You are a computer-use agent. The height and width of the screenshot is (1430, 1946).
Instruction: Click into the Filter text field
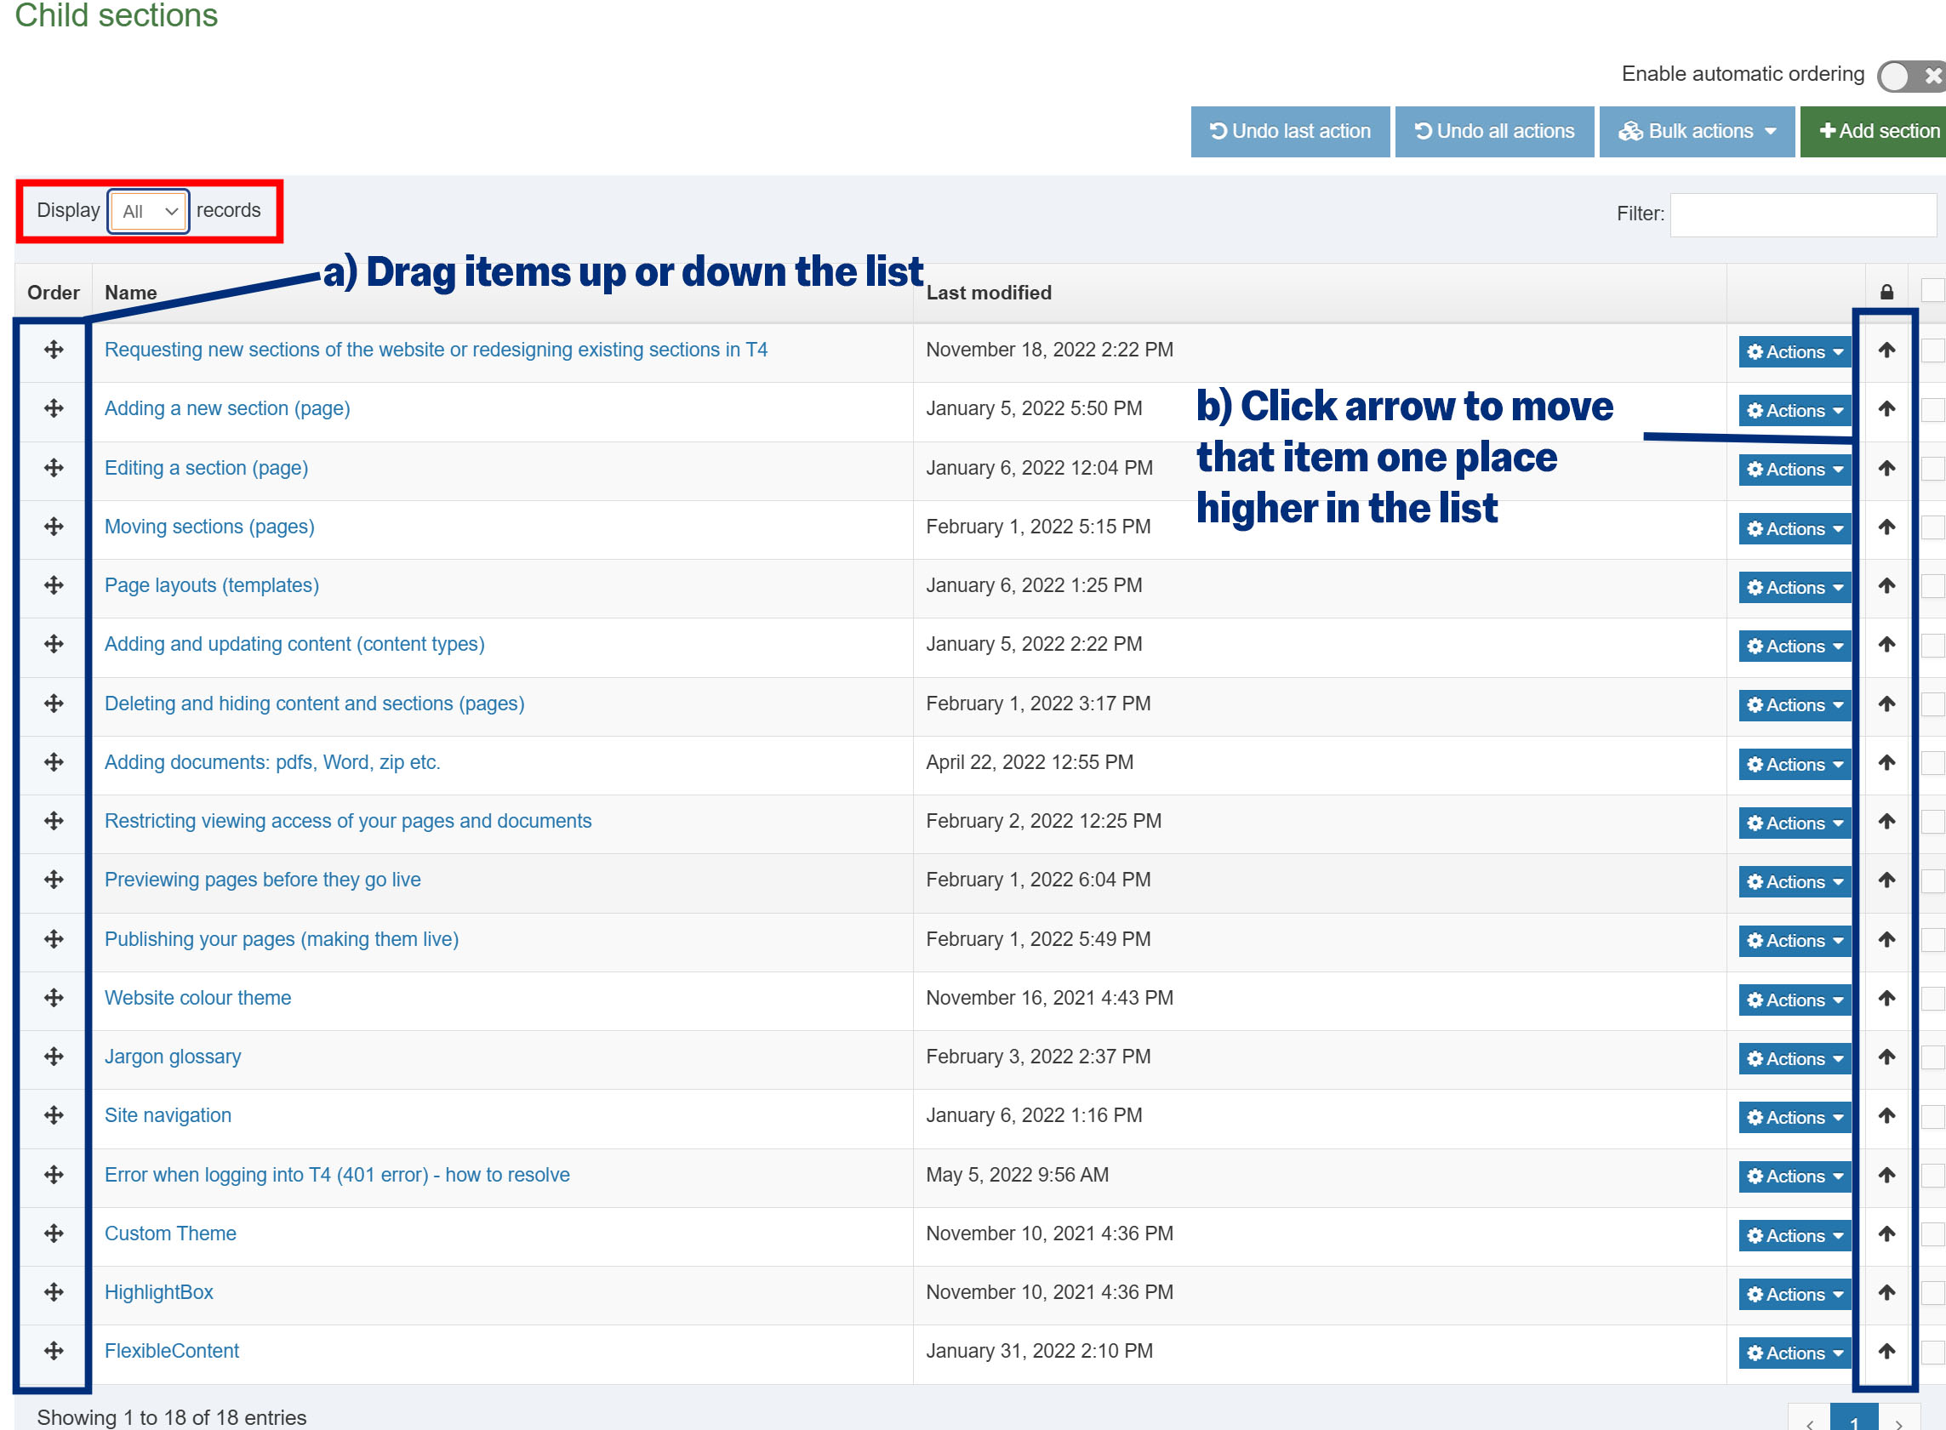1802,214
